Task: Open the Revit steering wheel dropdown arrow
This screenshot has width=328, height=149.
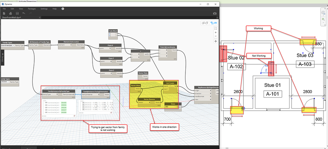Action: coord(324,15)
